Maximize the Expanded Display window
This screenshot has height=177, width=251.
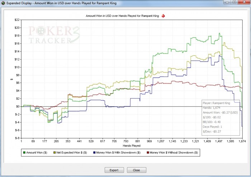[x=235, y=2]
